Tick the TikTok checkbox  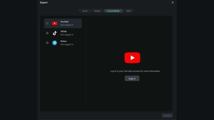[x=47, y=33]
